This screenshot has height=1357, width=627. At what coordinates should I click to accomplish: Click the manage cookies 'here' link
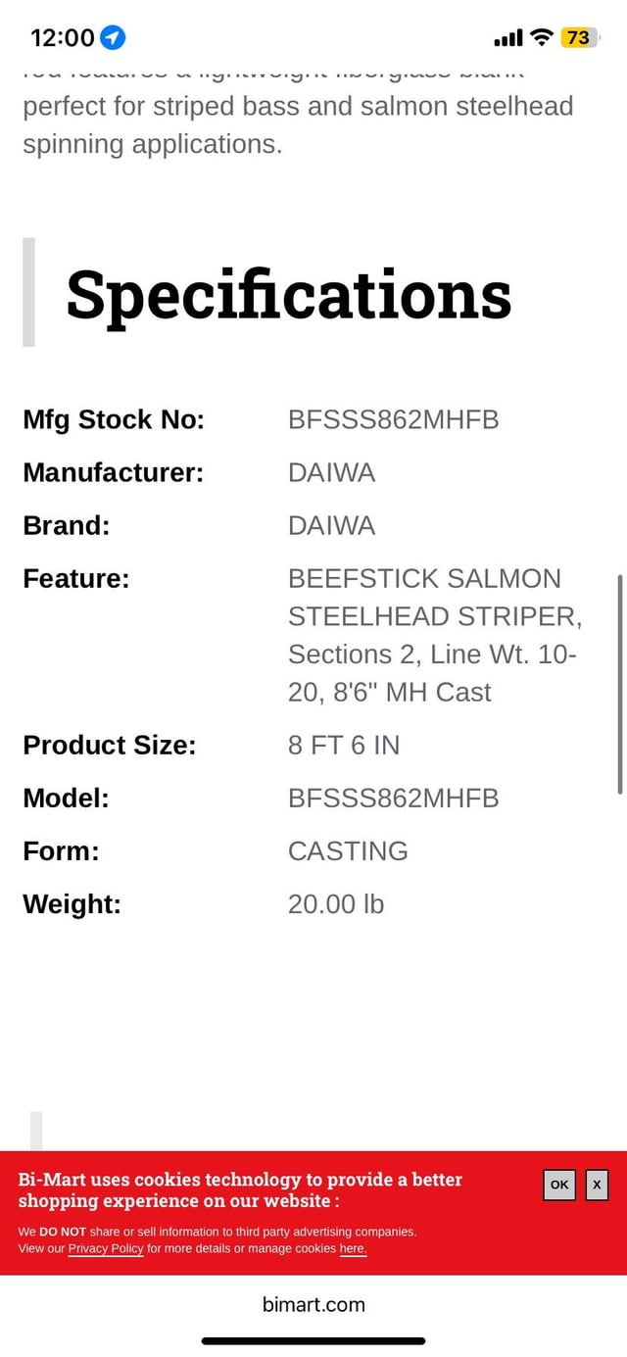(353, 1248)
